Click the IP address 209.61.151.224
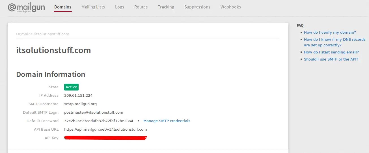Screen dimensions: 369x153 click(78, 96)
